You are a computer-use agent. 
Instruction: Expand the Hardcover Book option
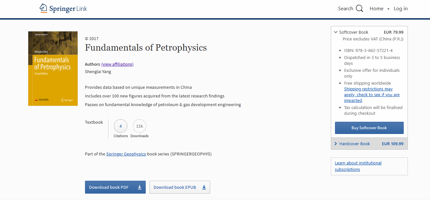click(x=336, y=144)
